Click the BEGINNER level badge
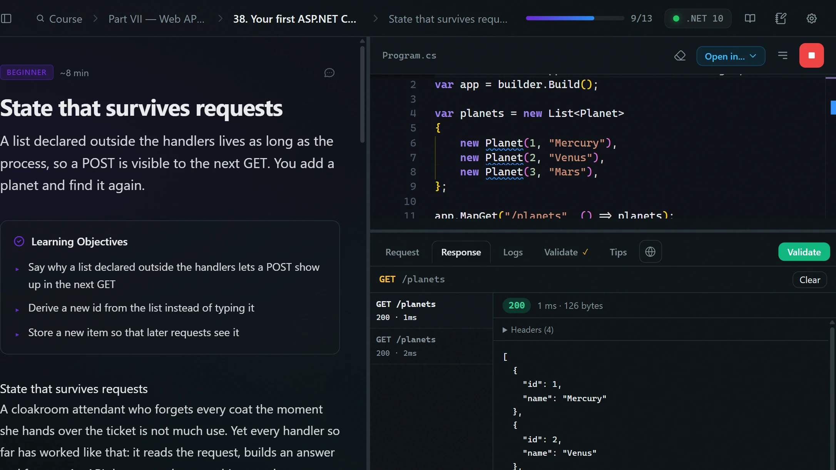 [27, 72]
